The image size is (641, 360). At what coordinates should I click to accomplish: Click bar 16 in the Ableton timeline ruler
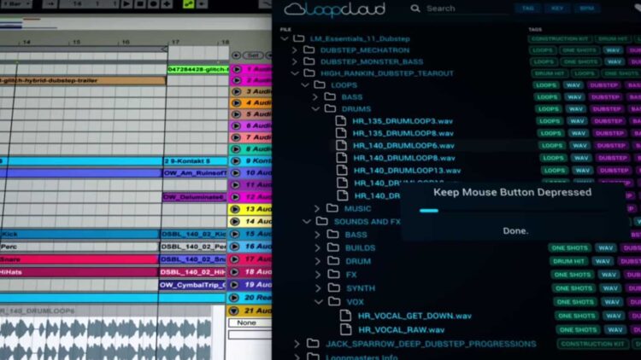point(126,42)
